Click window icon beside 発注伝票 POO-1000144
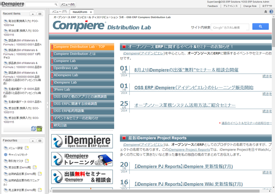The width and height of the screenshot is (275, 194). coord(6,21)
